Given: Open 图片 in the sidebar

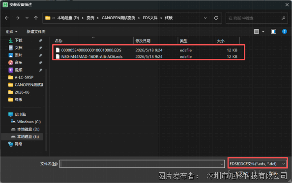Looking at the screenshot, I should tap(19, 55).
